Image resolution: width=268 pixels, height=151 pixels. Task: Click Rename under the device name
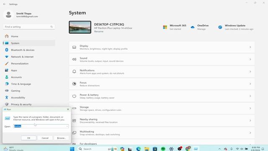click(99, 31)
